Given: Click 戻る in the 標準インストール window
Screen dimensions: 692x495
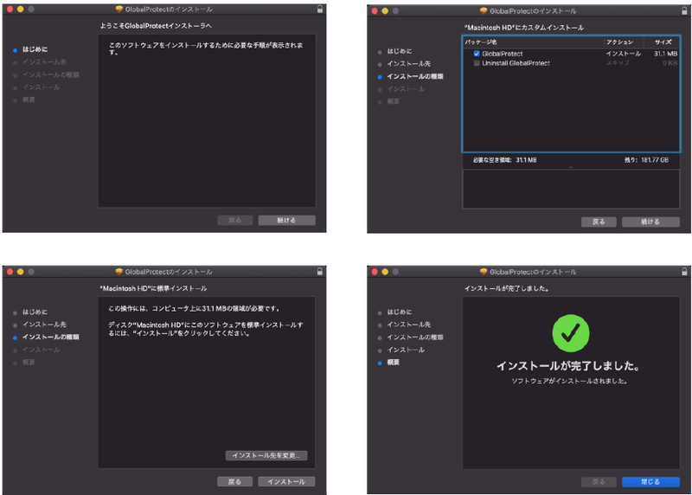Looking at the screenshot, I should coord(234,481).
